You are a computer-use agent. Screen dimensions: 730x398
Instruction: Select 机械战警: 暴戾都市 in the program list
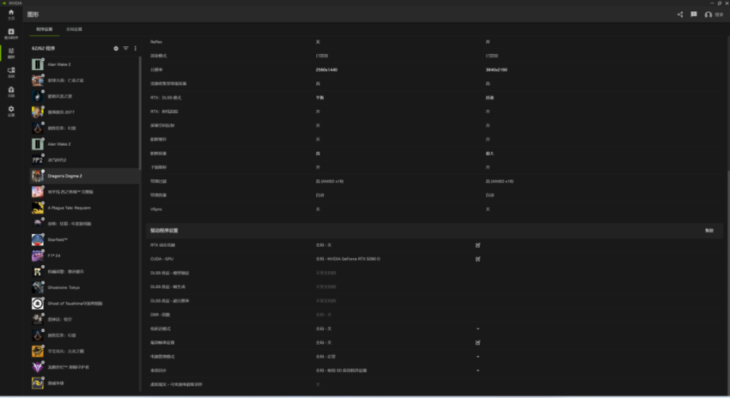84,271
